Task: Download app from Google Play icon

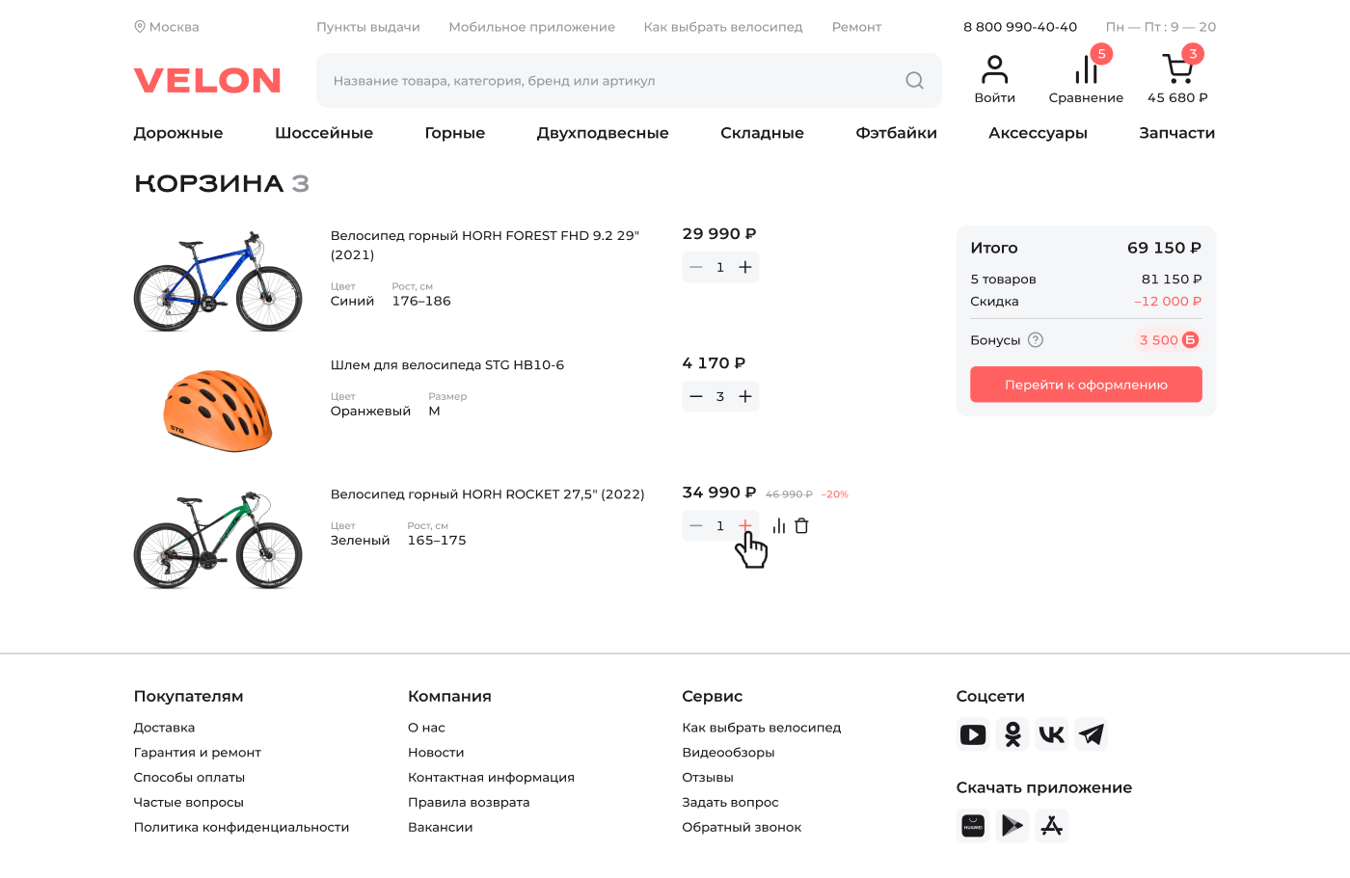Action: click(x=1012, y=826)
